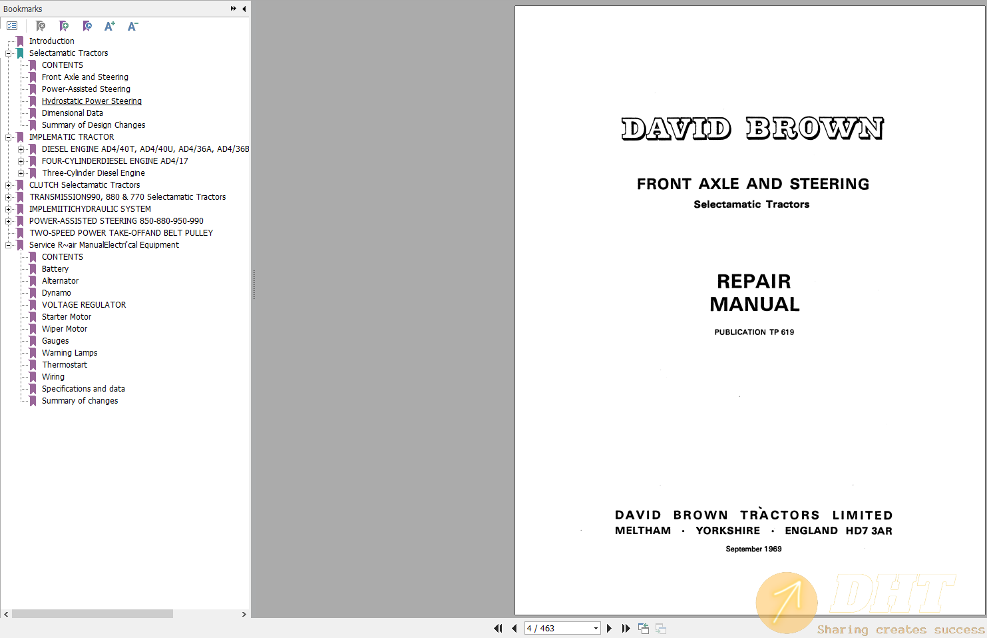Decrease bookmark text size with A- icon
Image resolution: width=987 pixels, height=638 pixels.
pyautogui.click(x=132, y=26)
